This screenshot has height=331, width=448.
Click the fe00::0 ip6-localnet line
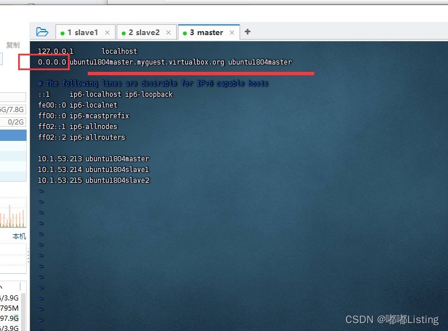pyautogui.click(x=78, y=105)
